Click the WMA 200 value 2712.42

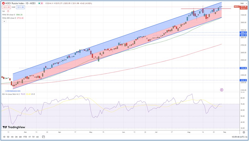[x=20, y=18]
